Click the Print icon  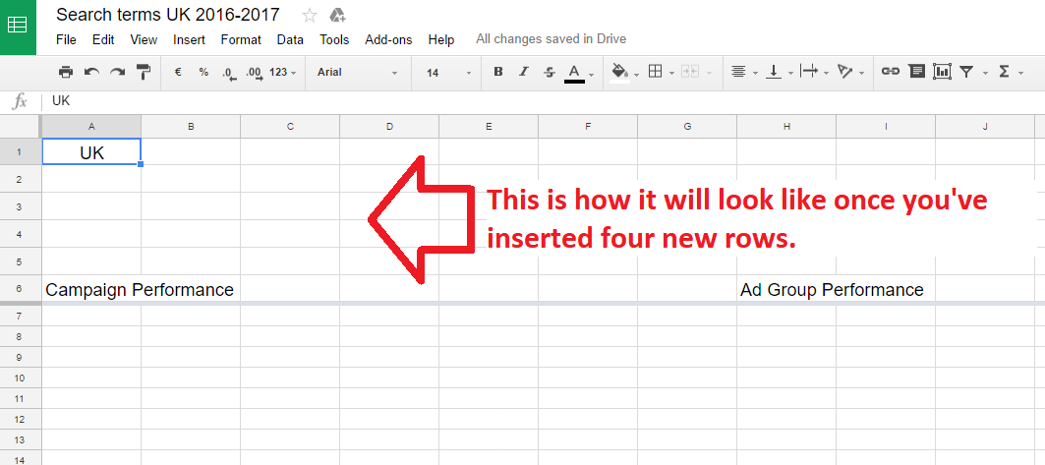[x=66, y=72]
